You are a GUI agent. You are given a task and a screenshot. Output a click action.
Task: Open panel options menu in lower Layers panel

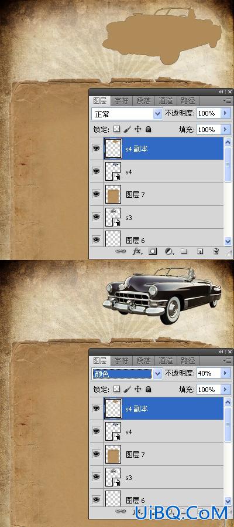[226, 360]
